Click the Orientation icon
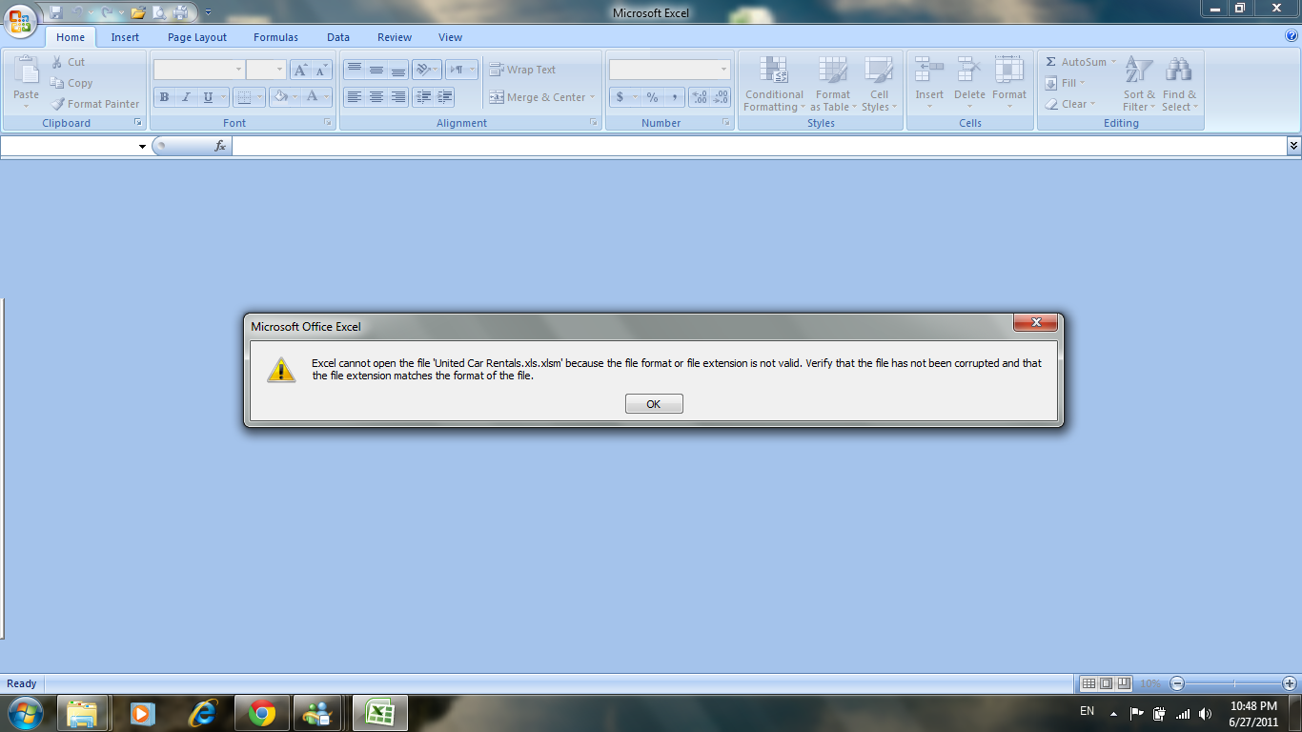1302x732 pixels. (423, 70)
